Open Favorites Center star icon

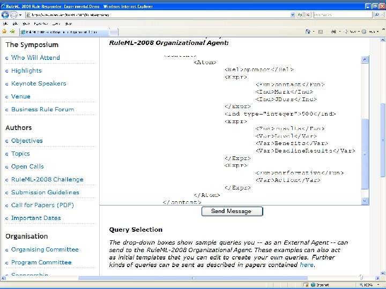[4, 32]
